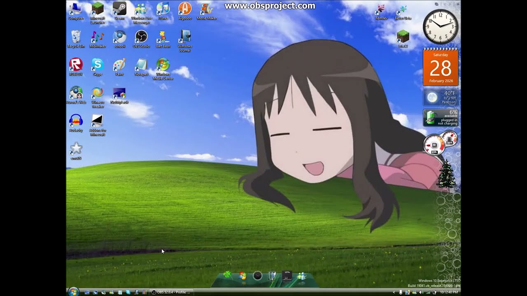
Task: Select the Movie Maker desktop icon
Action: click(x=207, y=11)
